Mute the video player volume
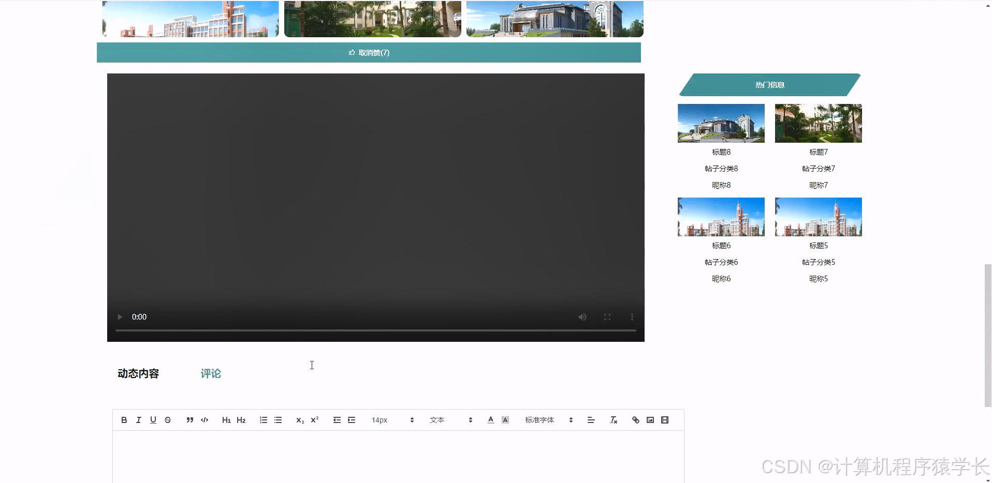This screenshot has width=992, height=483. [582, 317]
